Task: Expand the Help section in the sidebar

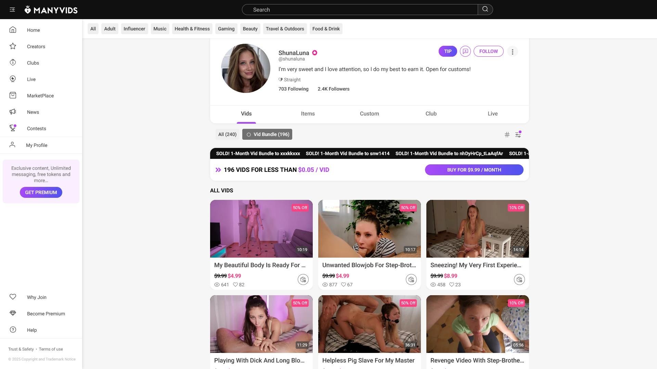Action: (31, 330)
